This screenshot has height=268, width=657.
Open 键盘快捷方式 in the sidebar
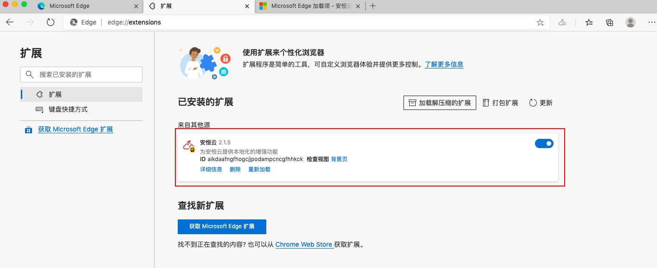point(81,109)
